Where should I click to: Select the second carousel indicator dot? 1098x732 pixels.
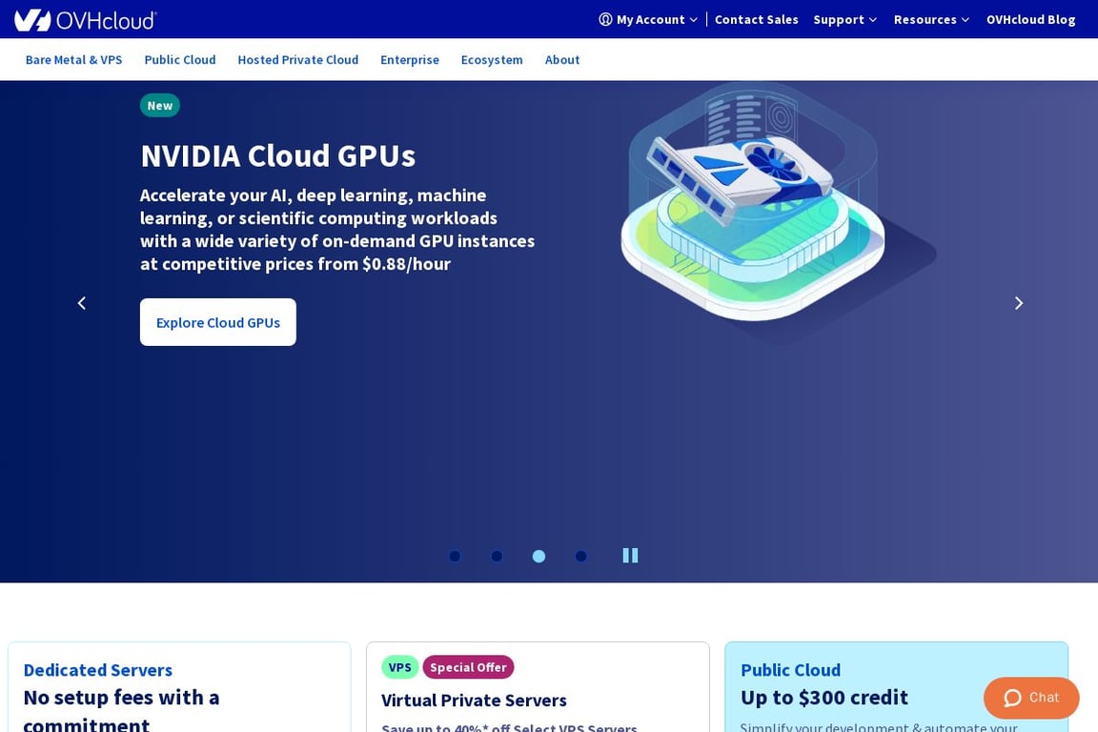click(x=497, y=556)
